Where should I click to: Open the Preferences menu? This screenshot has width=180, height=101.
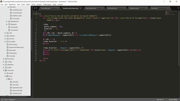tap(47, 4)
